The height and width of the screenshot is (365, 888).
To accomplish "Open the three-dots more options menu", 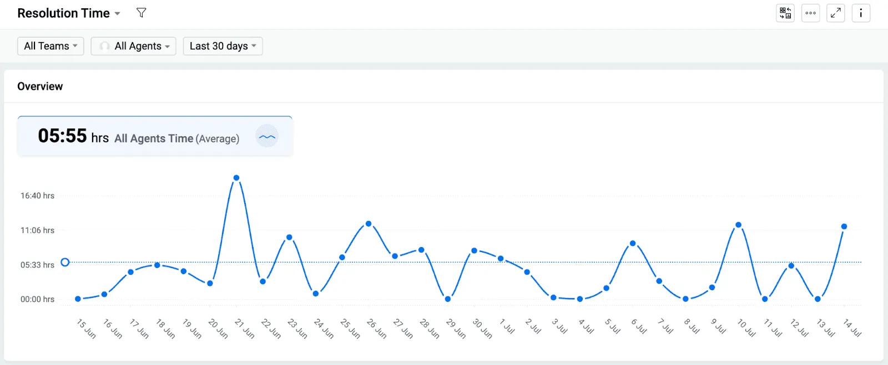I will click(x=811, y=13).
